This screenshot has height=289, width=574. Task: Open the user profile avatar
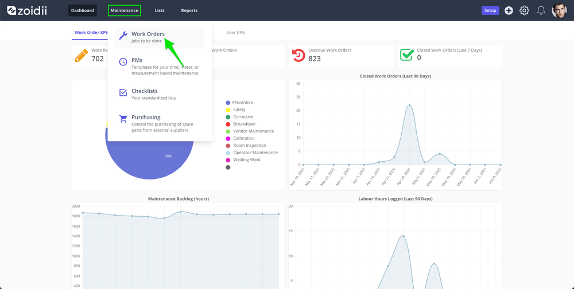[559, 11]
